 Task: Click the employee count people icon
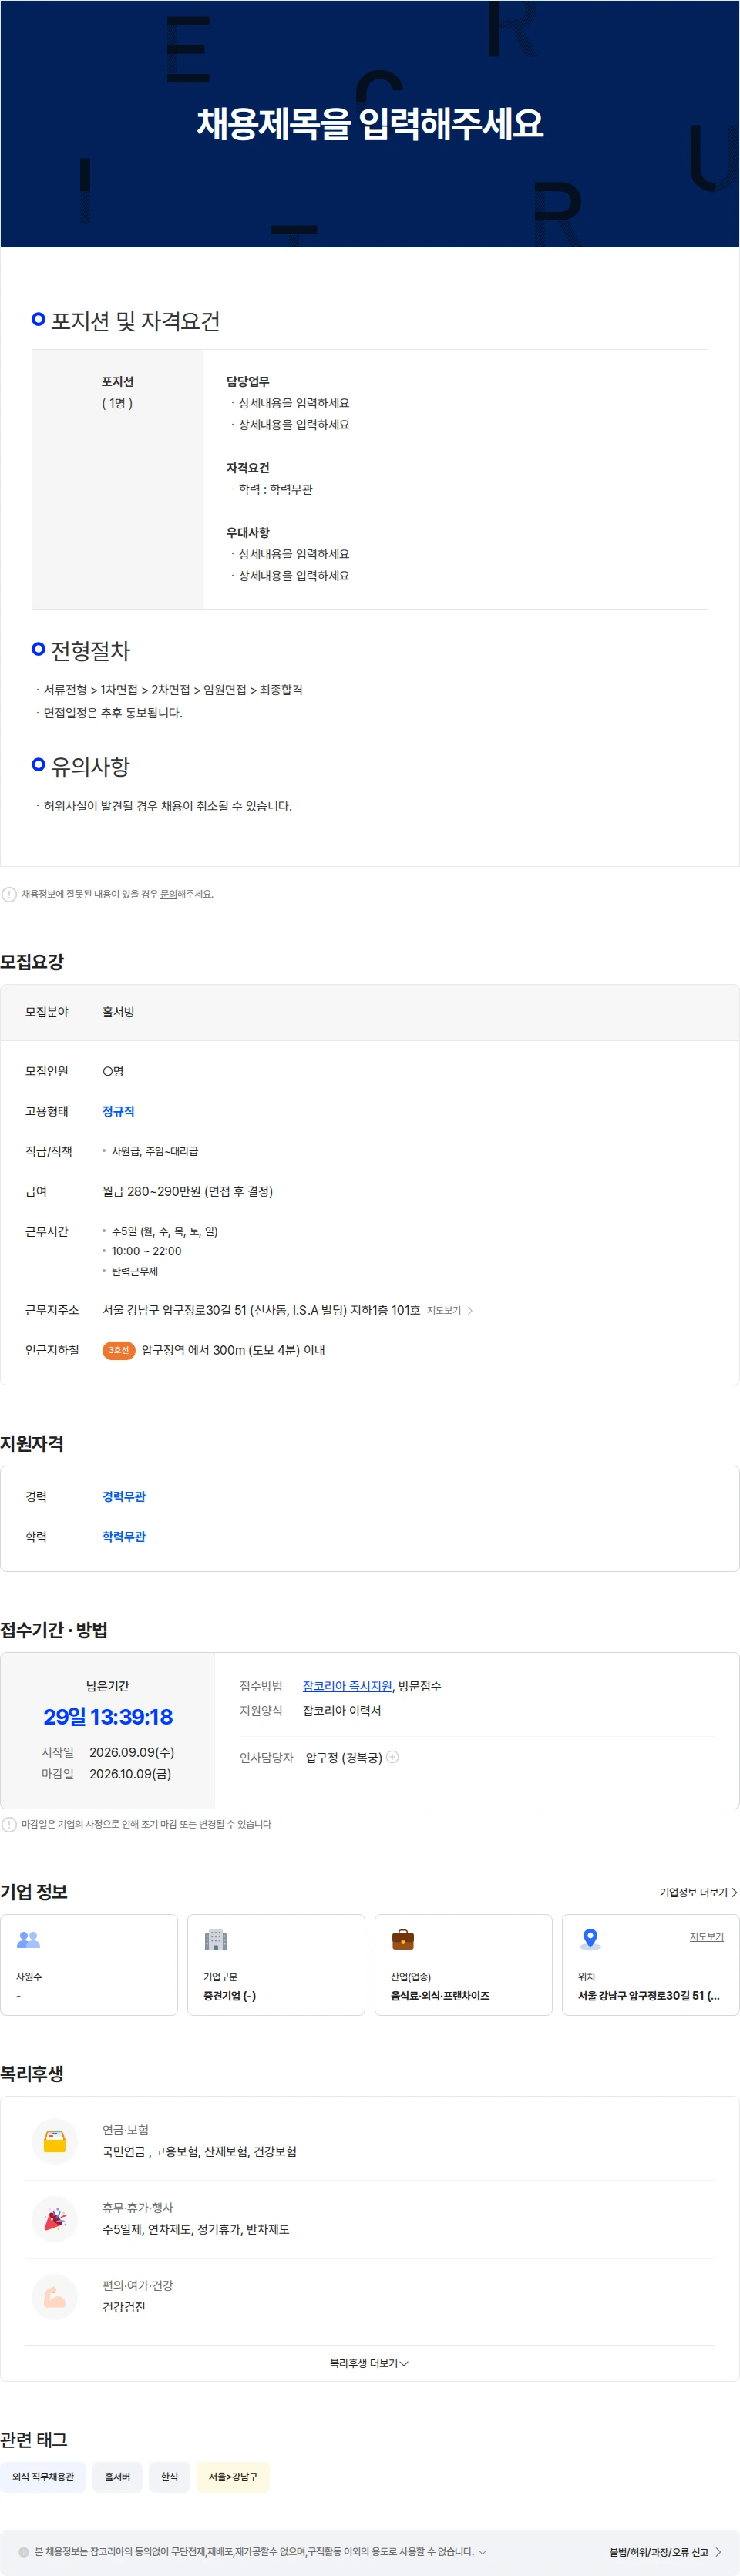[28, 1939]
